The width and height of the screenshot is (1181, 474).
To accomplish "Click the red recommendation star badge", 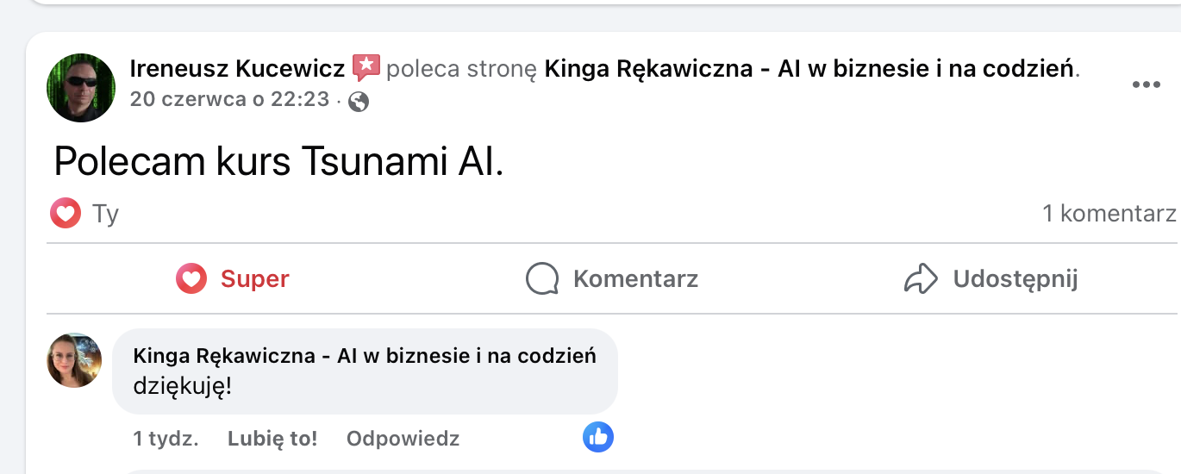I will pyautogui.click(x=366, y=67).
